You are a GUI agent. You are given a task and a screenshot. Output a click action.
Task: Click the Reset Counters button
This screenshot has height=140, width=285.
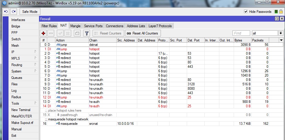[x=108, y=33]
